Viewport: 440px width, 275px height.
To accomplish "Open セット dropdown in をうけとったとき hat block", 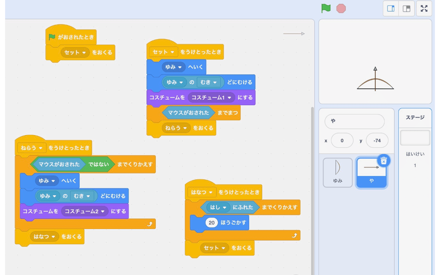I will (163, 52).
